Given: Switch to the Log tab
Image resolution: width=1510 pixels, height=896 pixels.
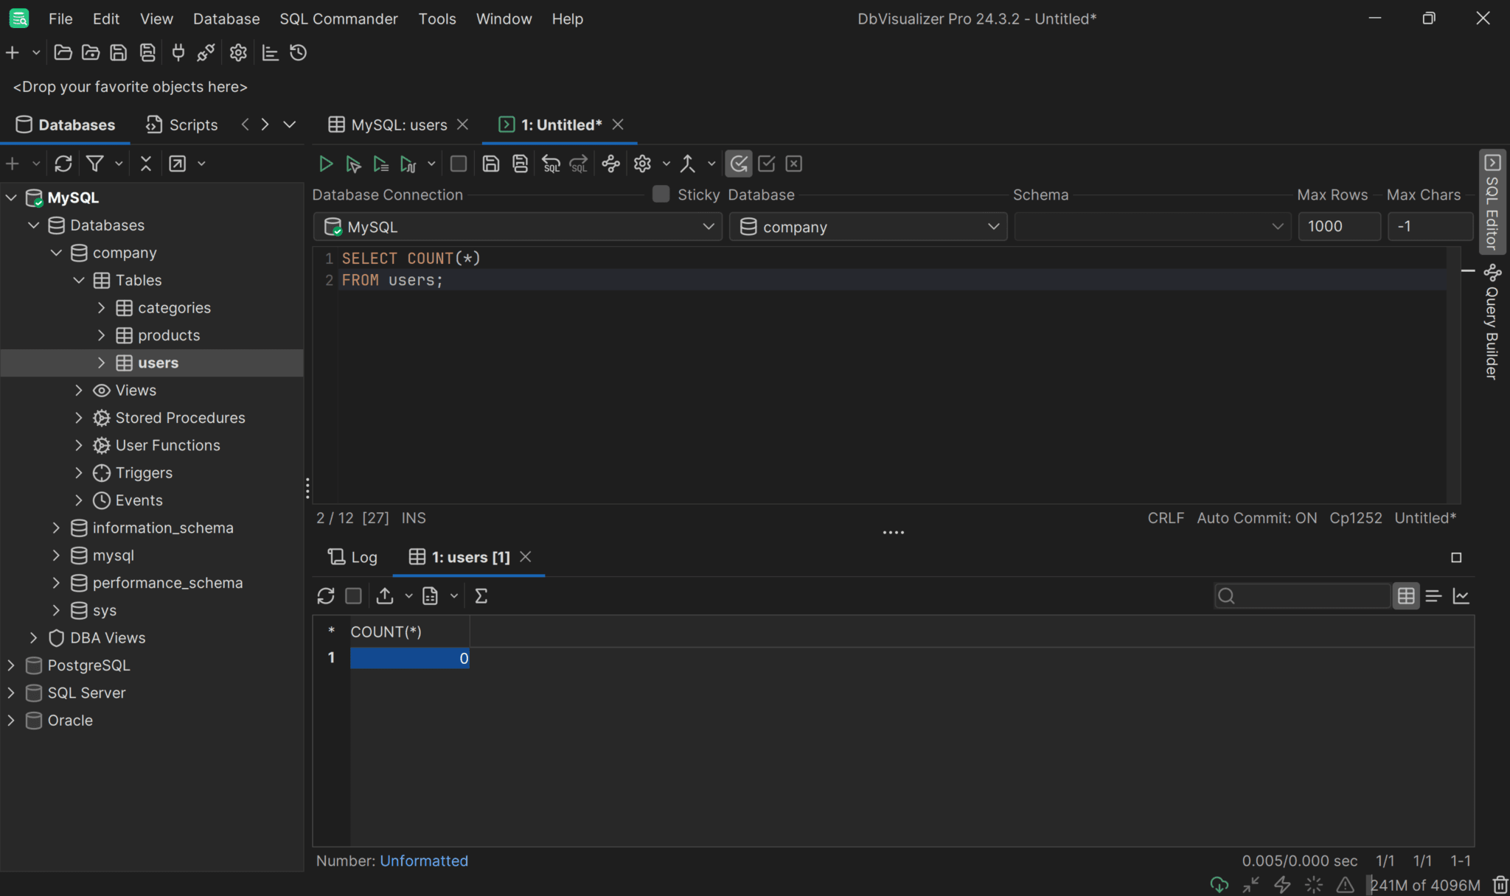Looking at the screenshot, I should click(353, 558).
